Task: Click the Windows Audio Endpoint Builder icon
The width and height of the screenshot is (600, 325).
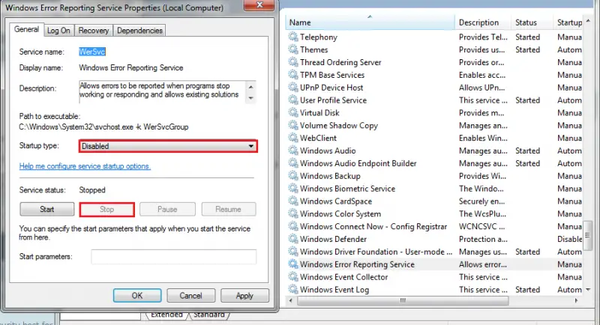Action: (x=293, y=162)
